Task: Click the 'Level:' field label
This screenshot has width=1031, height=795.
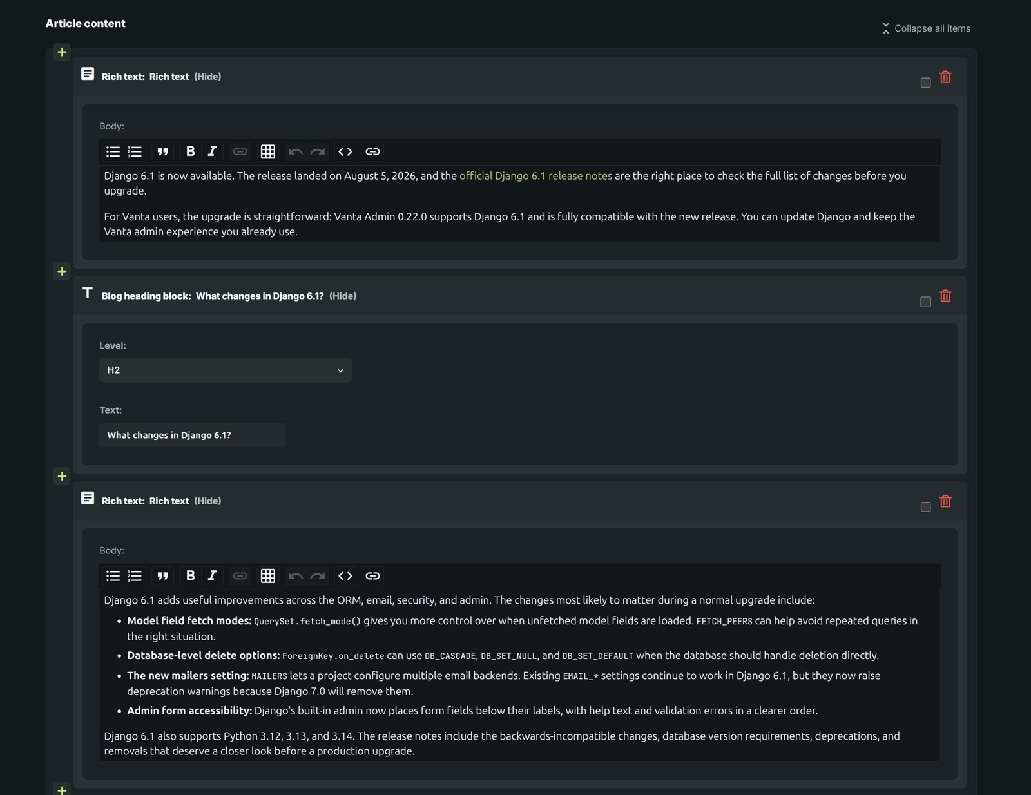Action: (x=113, y=345)
